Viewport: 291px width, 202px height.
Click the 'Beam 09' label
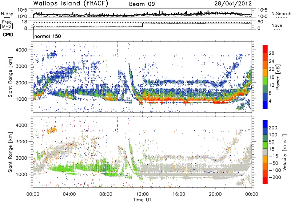coord(142,4)
